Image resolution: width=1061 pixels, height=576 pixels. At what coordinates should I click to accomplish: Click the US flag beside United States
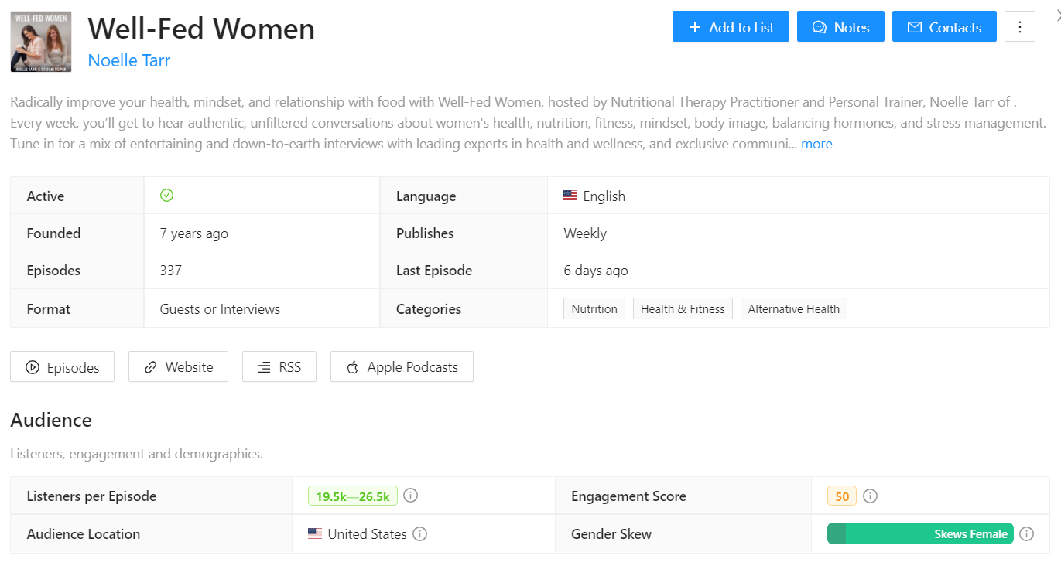[x=315, y=533]
